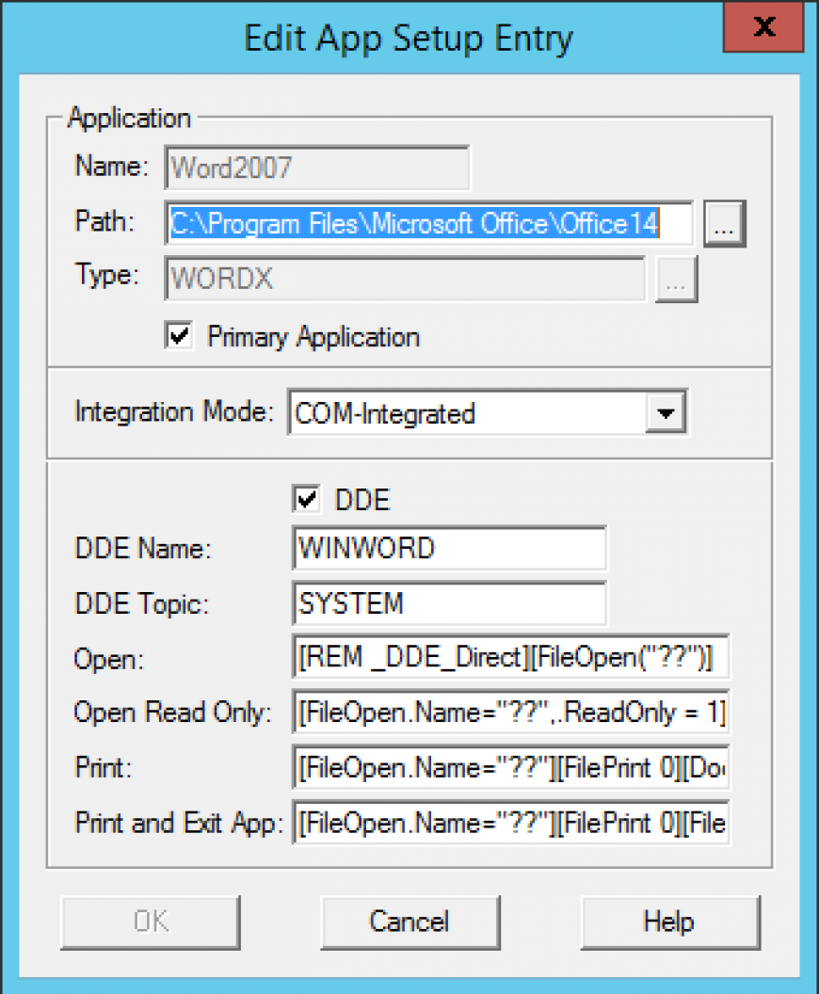This screenshot has width=819, height=994.
Task: Click inside the DDE Name field
Action: point(448,548)
